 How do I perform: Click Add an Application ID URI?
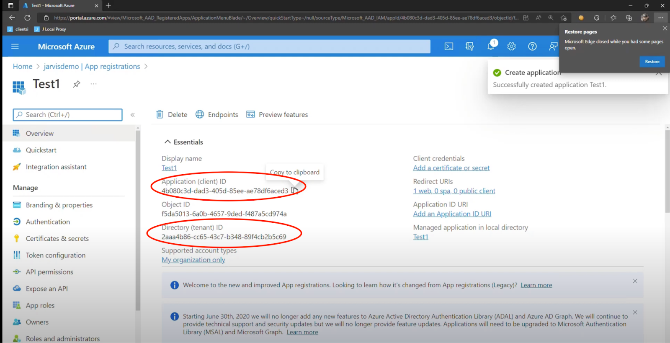[x=452, y=214]
